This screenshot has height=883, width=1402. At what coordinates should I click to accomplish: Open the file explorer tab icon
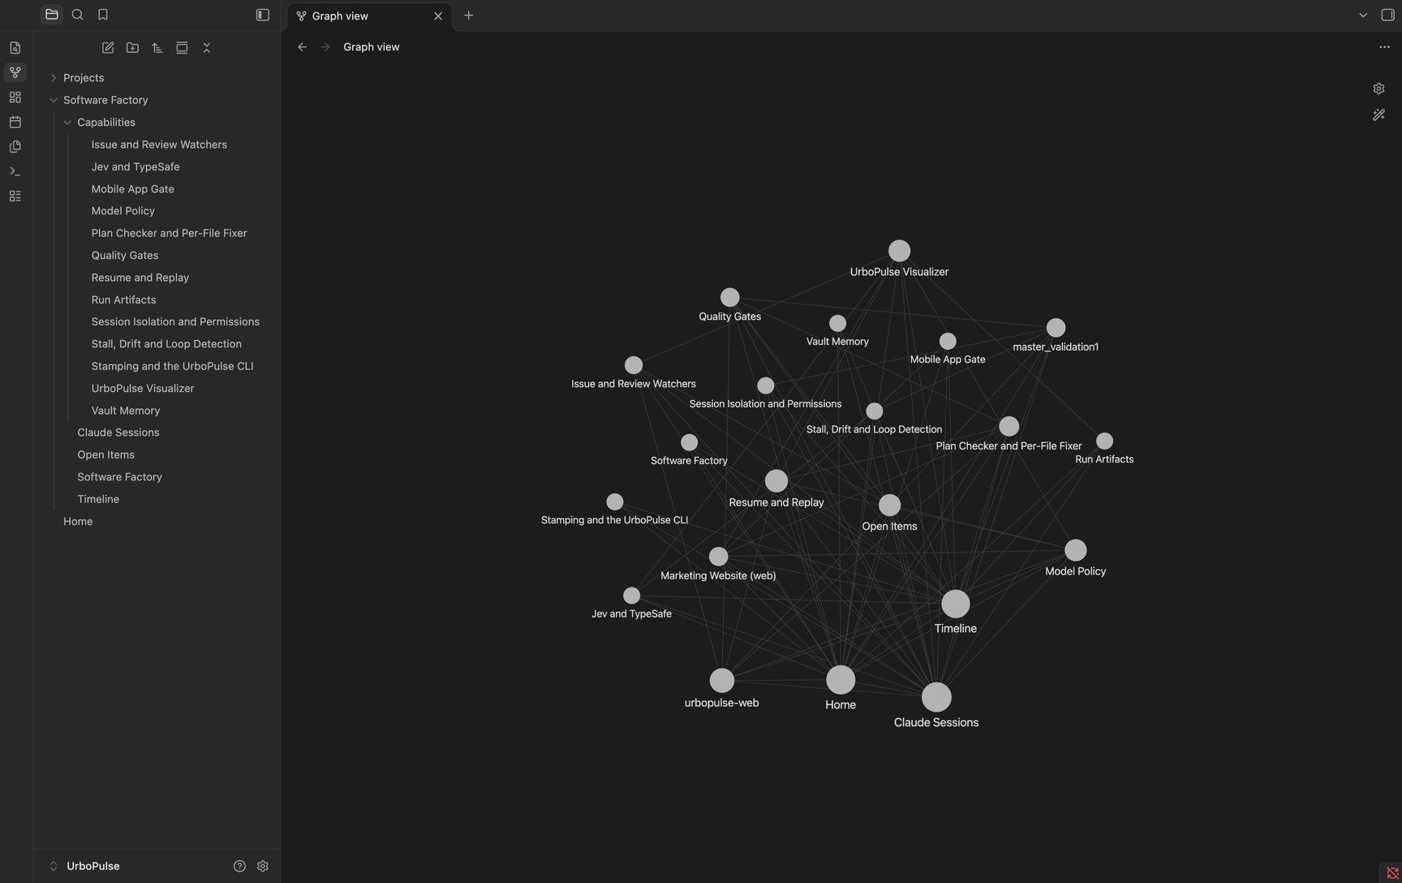point(52,15)
